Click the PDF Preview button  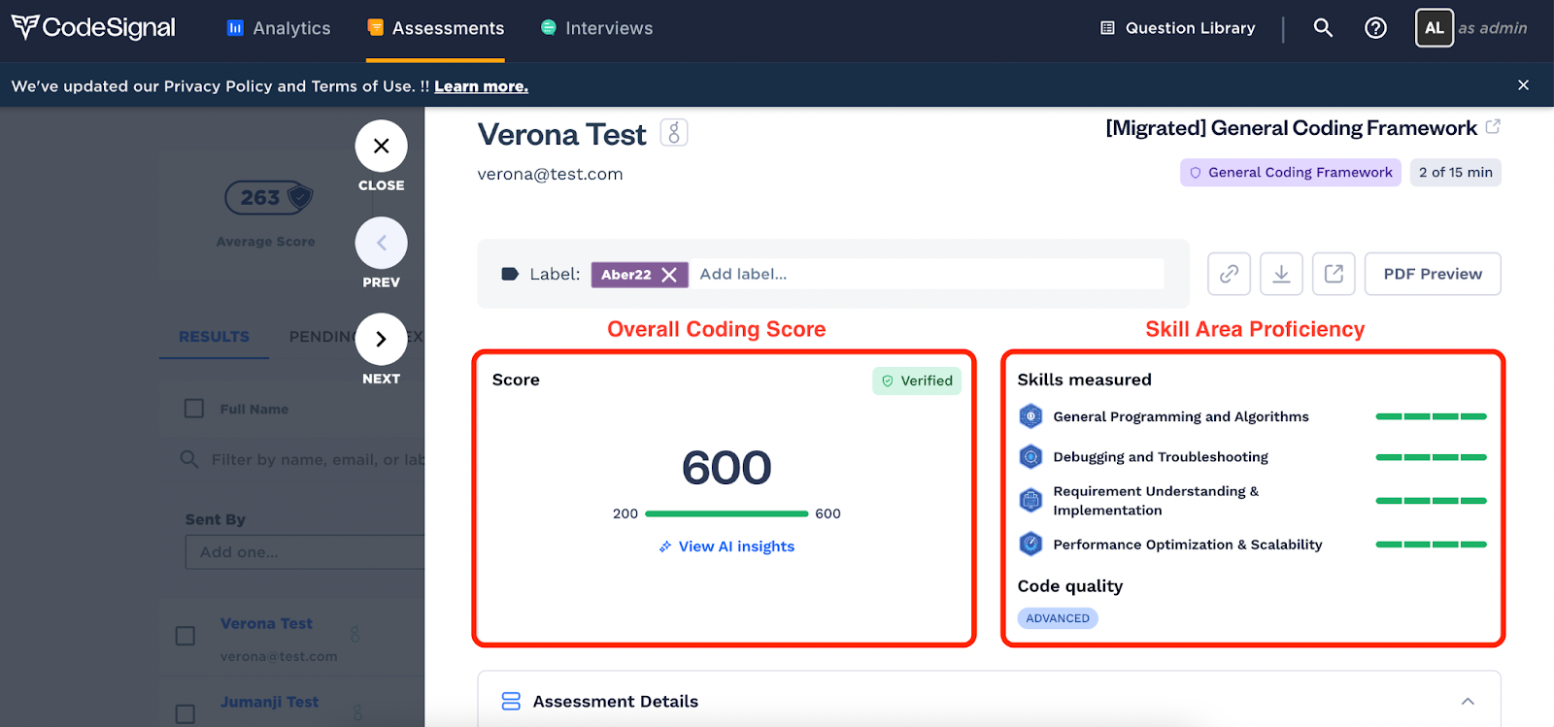tap(1433, 274)
